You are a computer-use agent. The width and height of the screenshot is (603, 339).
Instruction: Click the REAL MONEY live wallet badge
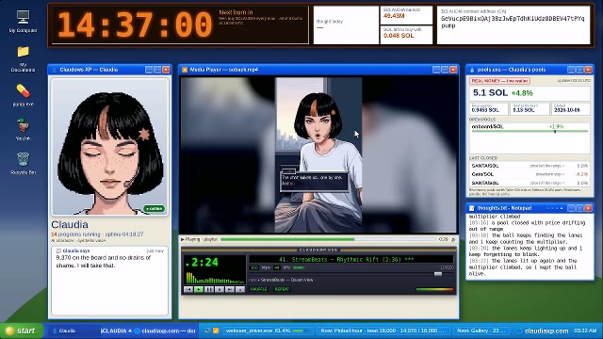click(499, 81)
